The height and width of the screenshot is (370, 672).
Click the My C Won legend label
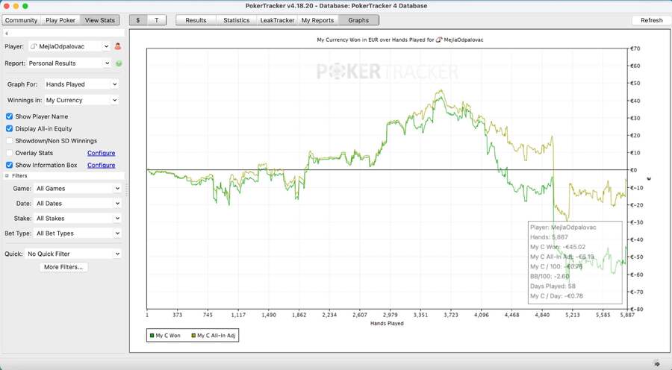click(168, 336)
